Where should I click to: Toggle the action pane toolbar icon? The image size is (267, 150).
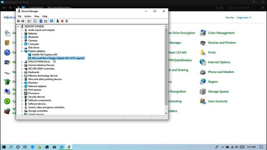click(45, 21)
